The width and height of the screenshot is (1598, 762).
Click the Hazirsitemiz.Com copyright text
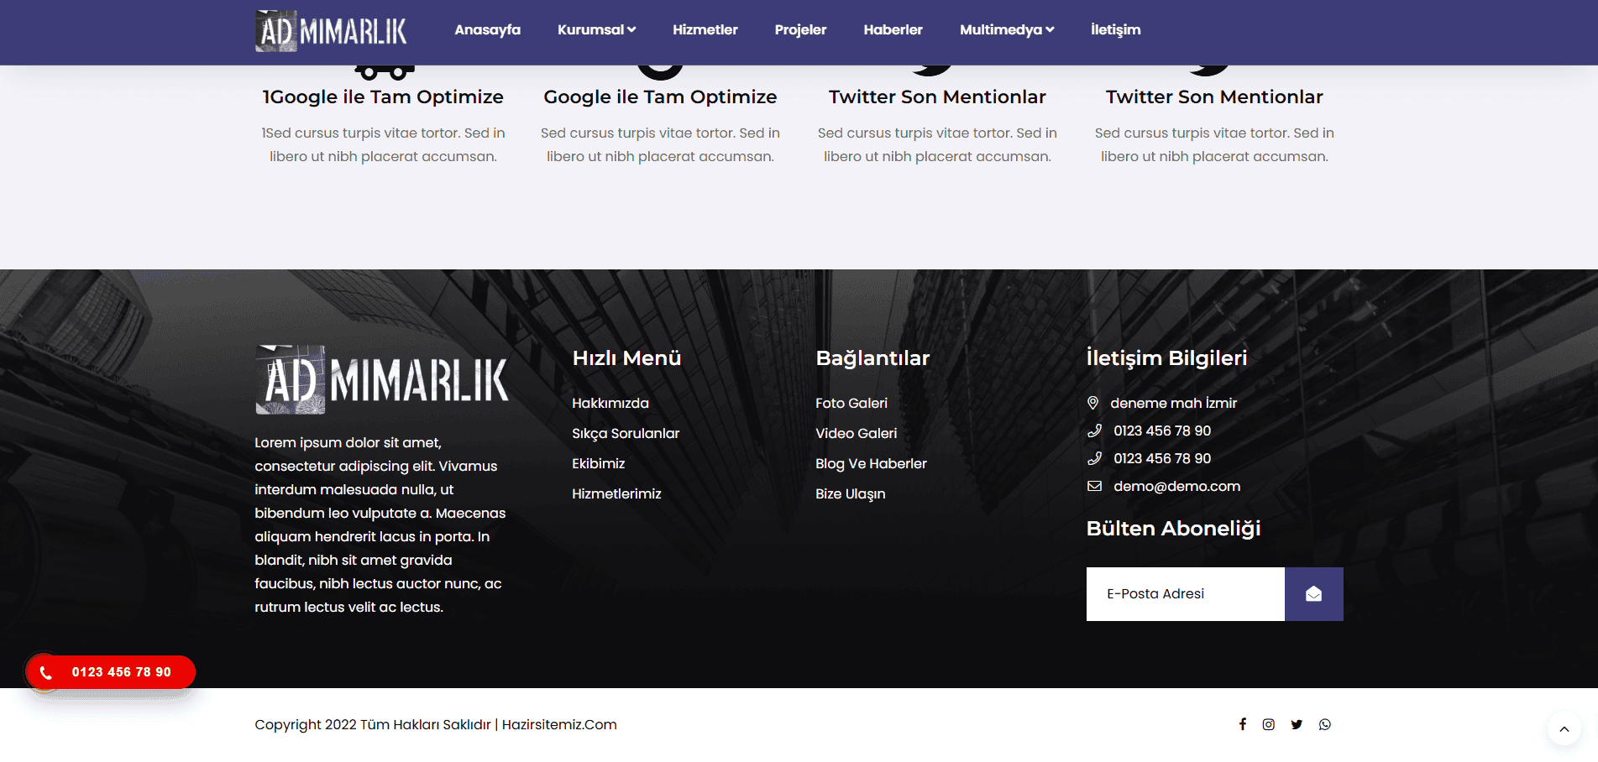(x=559, y=724)
